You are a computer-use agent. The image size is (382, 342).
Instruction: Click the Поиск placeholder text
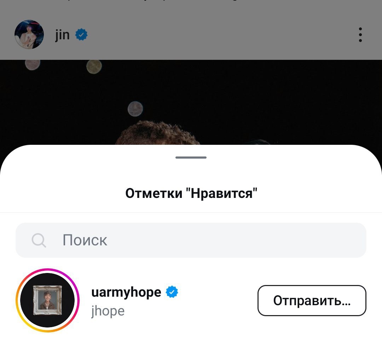point(85,240)
